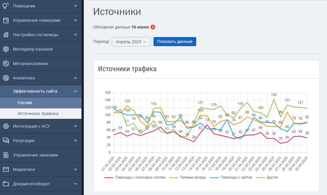This screenshot has height=195, width=327.
Task: Expand the Настройки гостиницы chevron
Action: pyautogui.click(x=75, y=35)
